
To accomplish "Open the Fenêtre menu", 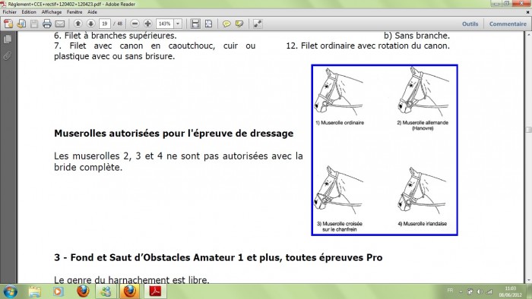I will (74, 12).
